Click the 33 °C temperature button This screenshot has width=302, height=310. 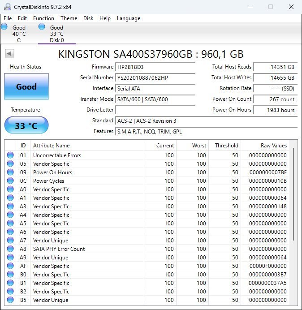(x=26, y=125)
